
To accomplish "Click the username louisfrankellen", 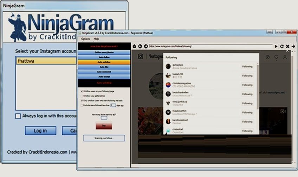I will point(180,92).
